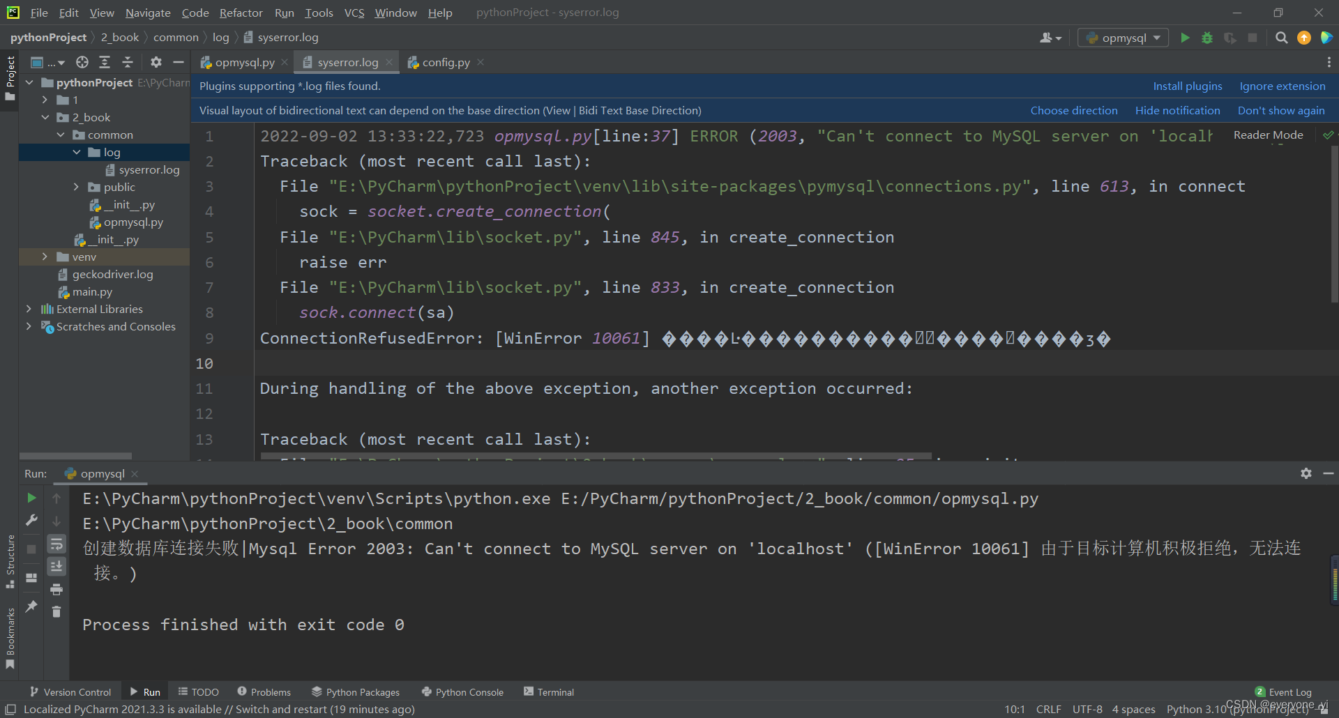Open the VCS menu

(354, 13)
